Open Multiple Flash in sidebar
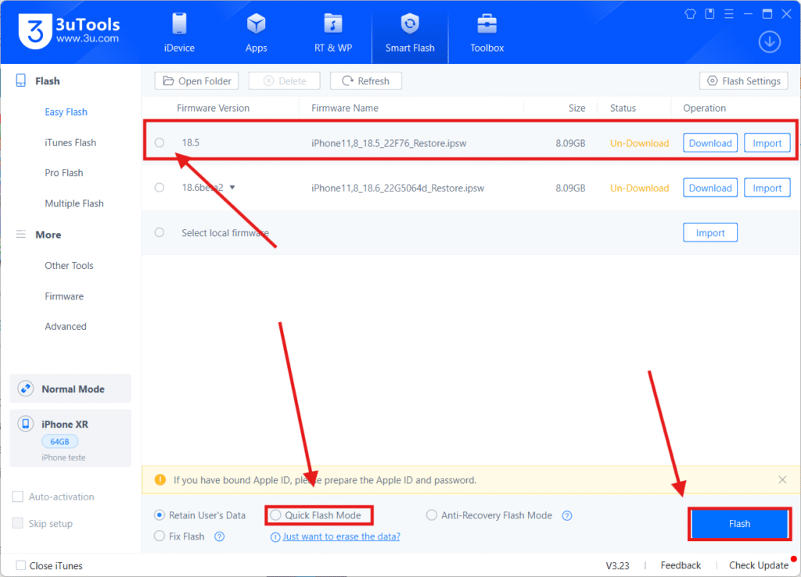 pyautogui.click(x=74, y=203)
